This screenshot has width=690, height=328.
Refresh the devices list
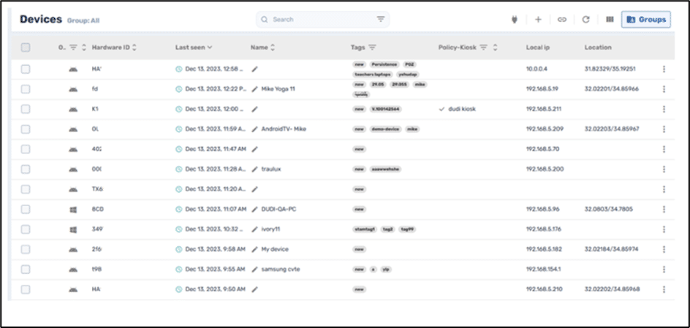tap(585, 20)
